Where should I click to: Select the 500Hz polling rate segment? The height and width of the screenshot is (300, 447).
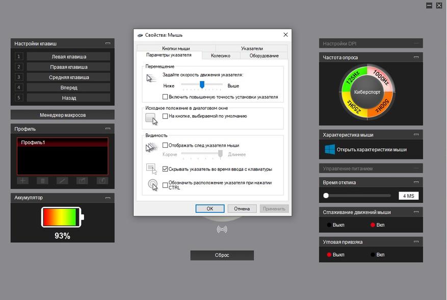[x=381, y=106]
